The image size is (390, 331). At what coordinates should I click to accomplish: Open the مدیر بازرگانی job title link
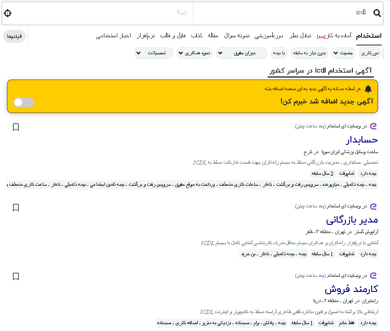(x=352, y=220)
